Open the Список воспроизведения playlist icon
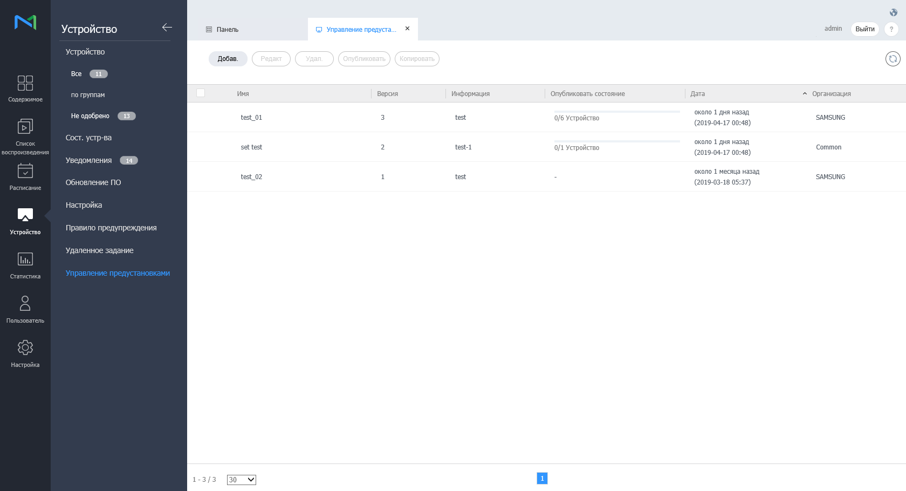906x491 pixels. tap(25, 127)
